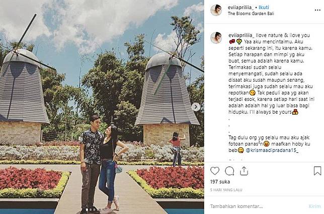Share the post using the share icon
This screenshot has height=214, width=324.
(x=244, y=171)
